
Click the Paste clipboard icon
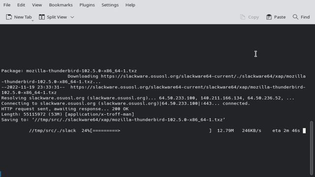pyautogui.click(x=269, y=17)
